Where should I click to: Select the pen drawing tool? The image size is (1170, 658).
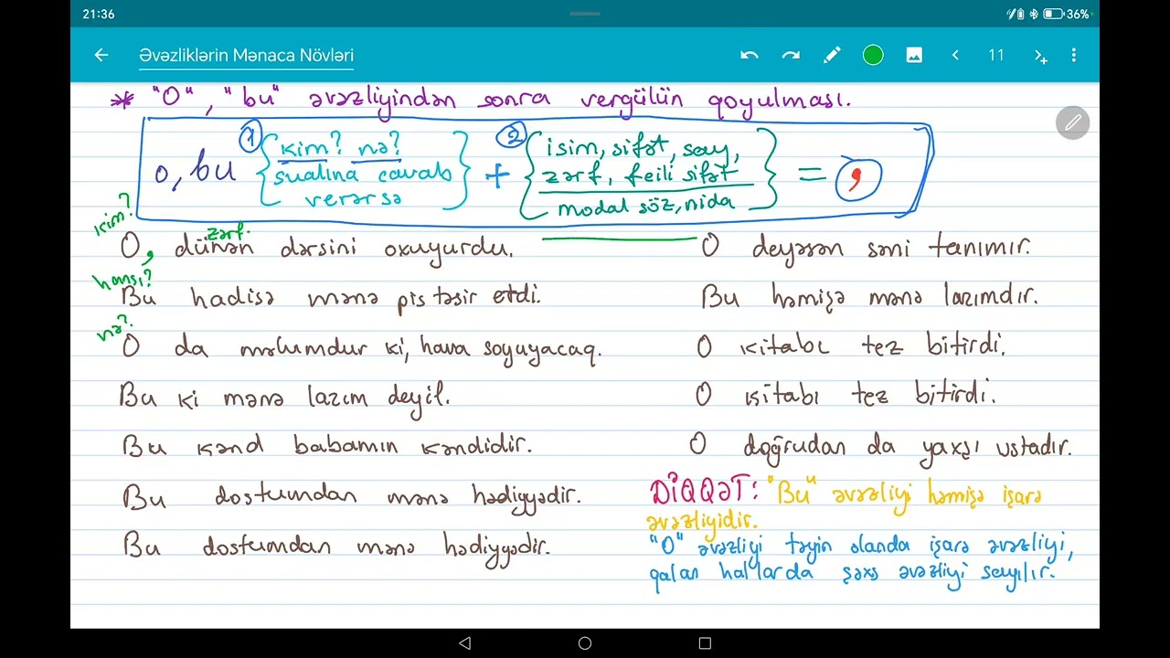[832, 56]
